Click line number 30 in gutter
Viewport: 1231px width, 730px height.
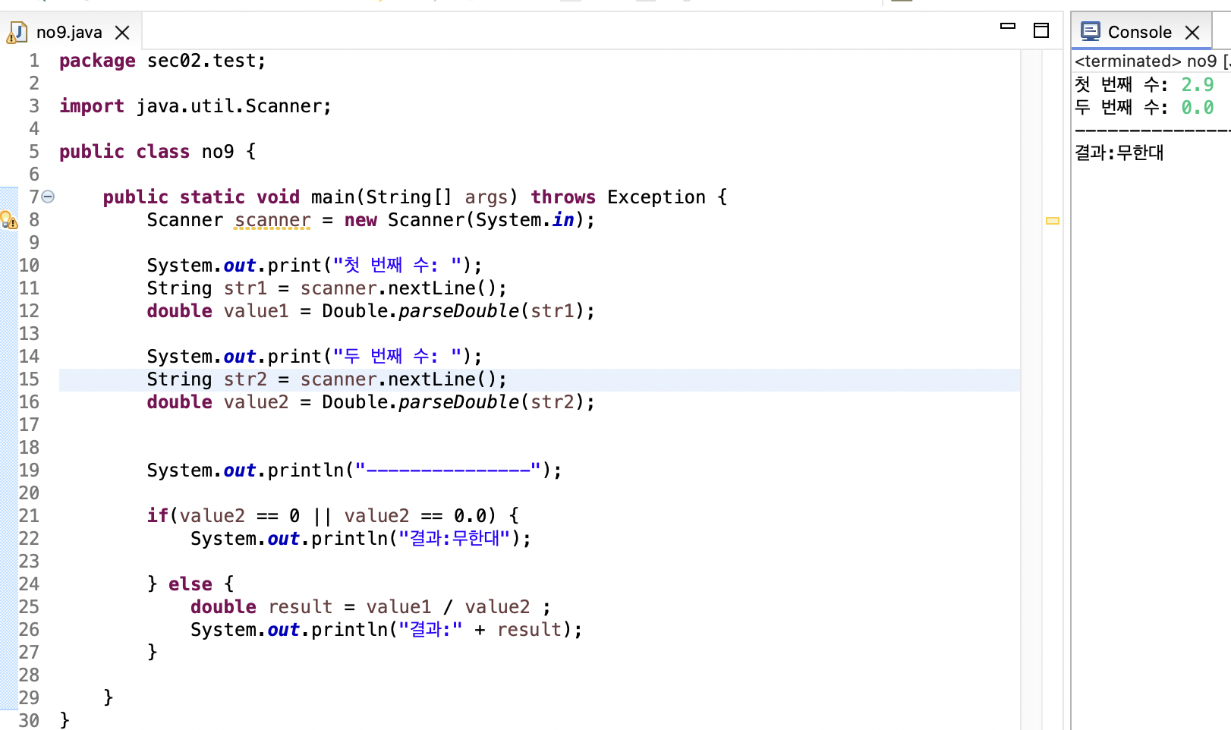[x=29, y=720]
